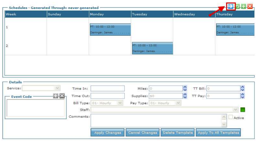Select Thursday week 1 PT appointment

[x=235, y=30]
